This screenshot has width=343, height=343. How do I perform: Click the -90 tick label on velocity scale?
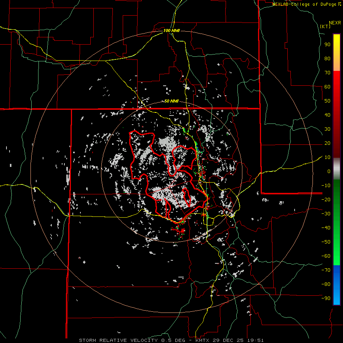[326, 298]
